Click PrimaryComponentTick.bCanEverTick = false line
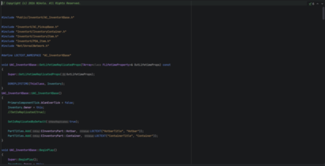This screenshot has width=325, height=166. click(41, 103)
